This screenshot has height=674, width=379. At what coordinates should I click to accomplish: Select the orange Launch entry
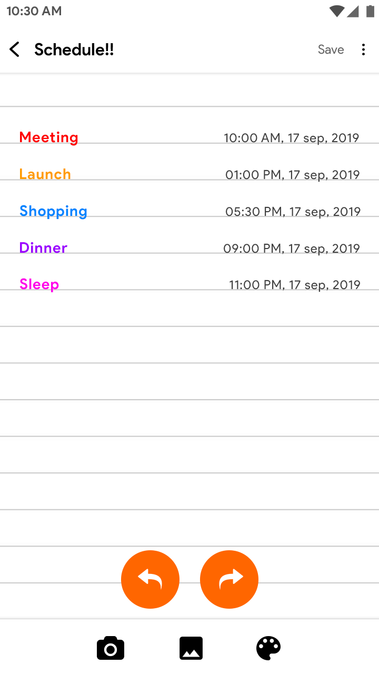[x=45, y=174]
